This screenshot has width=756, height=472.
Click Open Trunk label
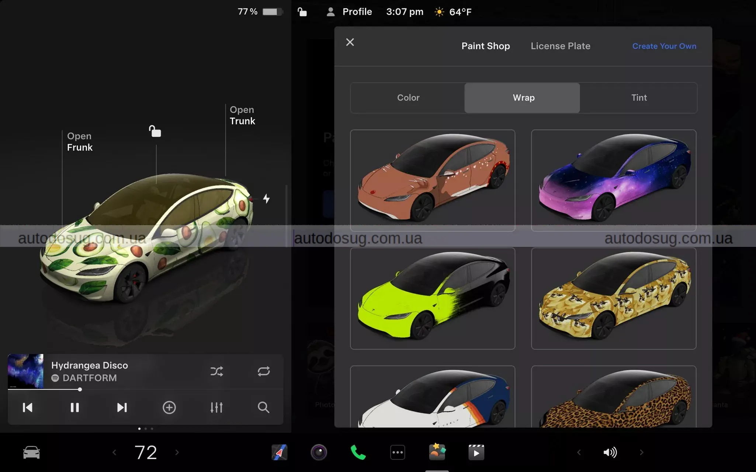point(242,115)
